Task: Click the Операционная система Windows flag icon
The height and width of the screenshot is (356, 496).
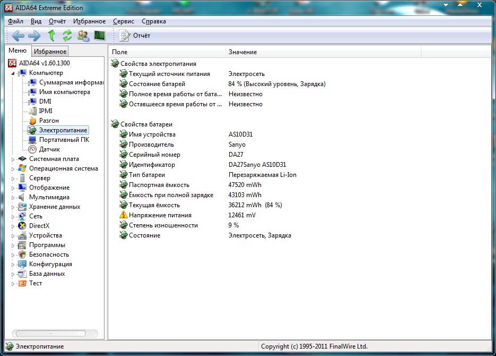Action: click(x=22, y=168)
